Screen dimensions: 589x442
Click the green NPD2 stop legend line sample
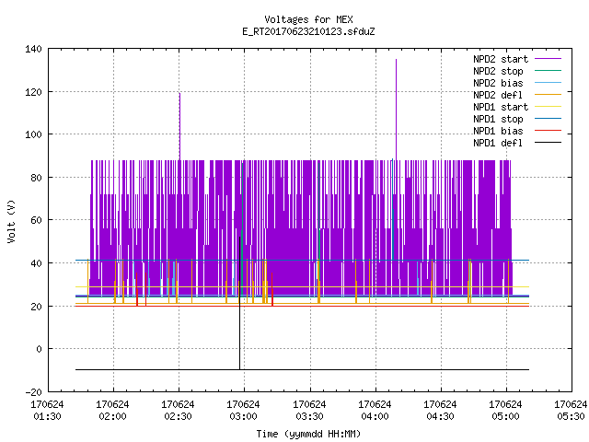(548, 70)
